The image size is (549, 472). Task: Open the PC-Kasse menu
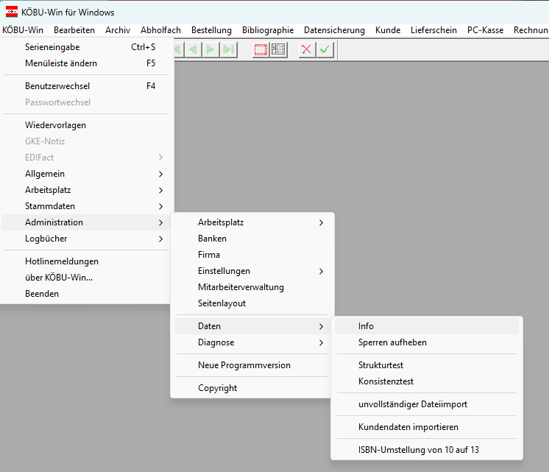[x=485, y=30]
